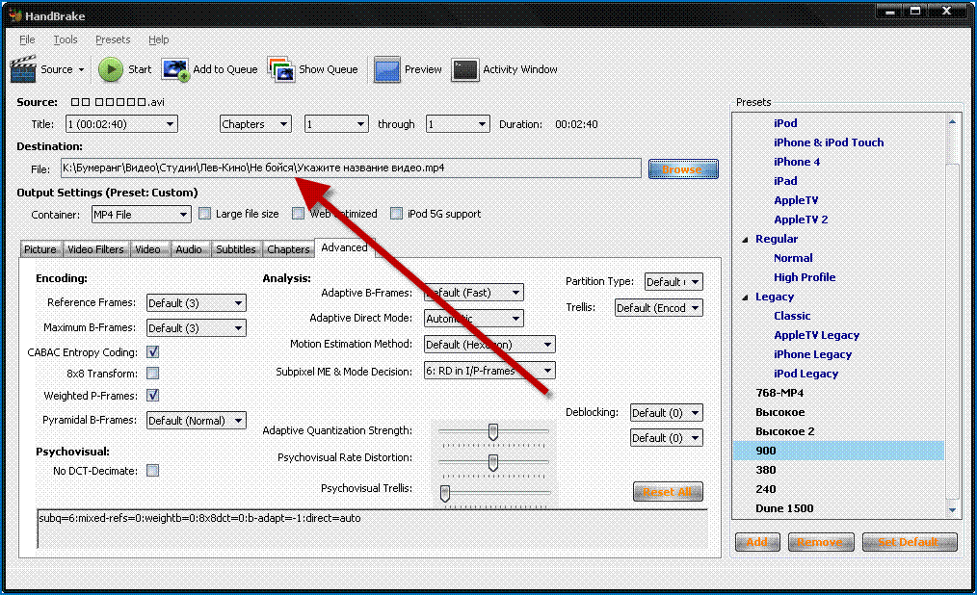Open the Trellis dropdown
The width and height of the screenshot is (977, 595).
[x=659, y=307]
